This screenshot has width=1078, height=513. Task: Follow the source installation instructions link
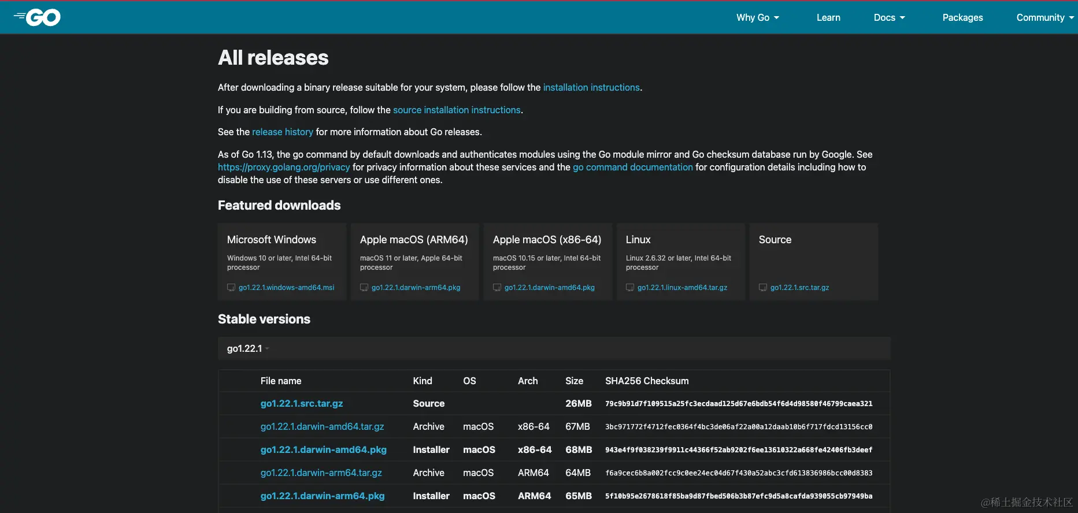[457, 110]
